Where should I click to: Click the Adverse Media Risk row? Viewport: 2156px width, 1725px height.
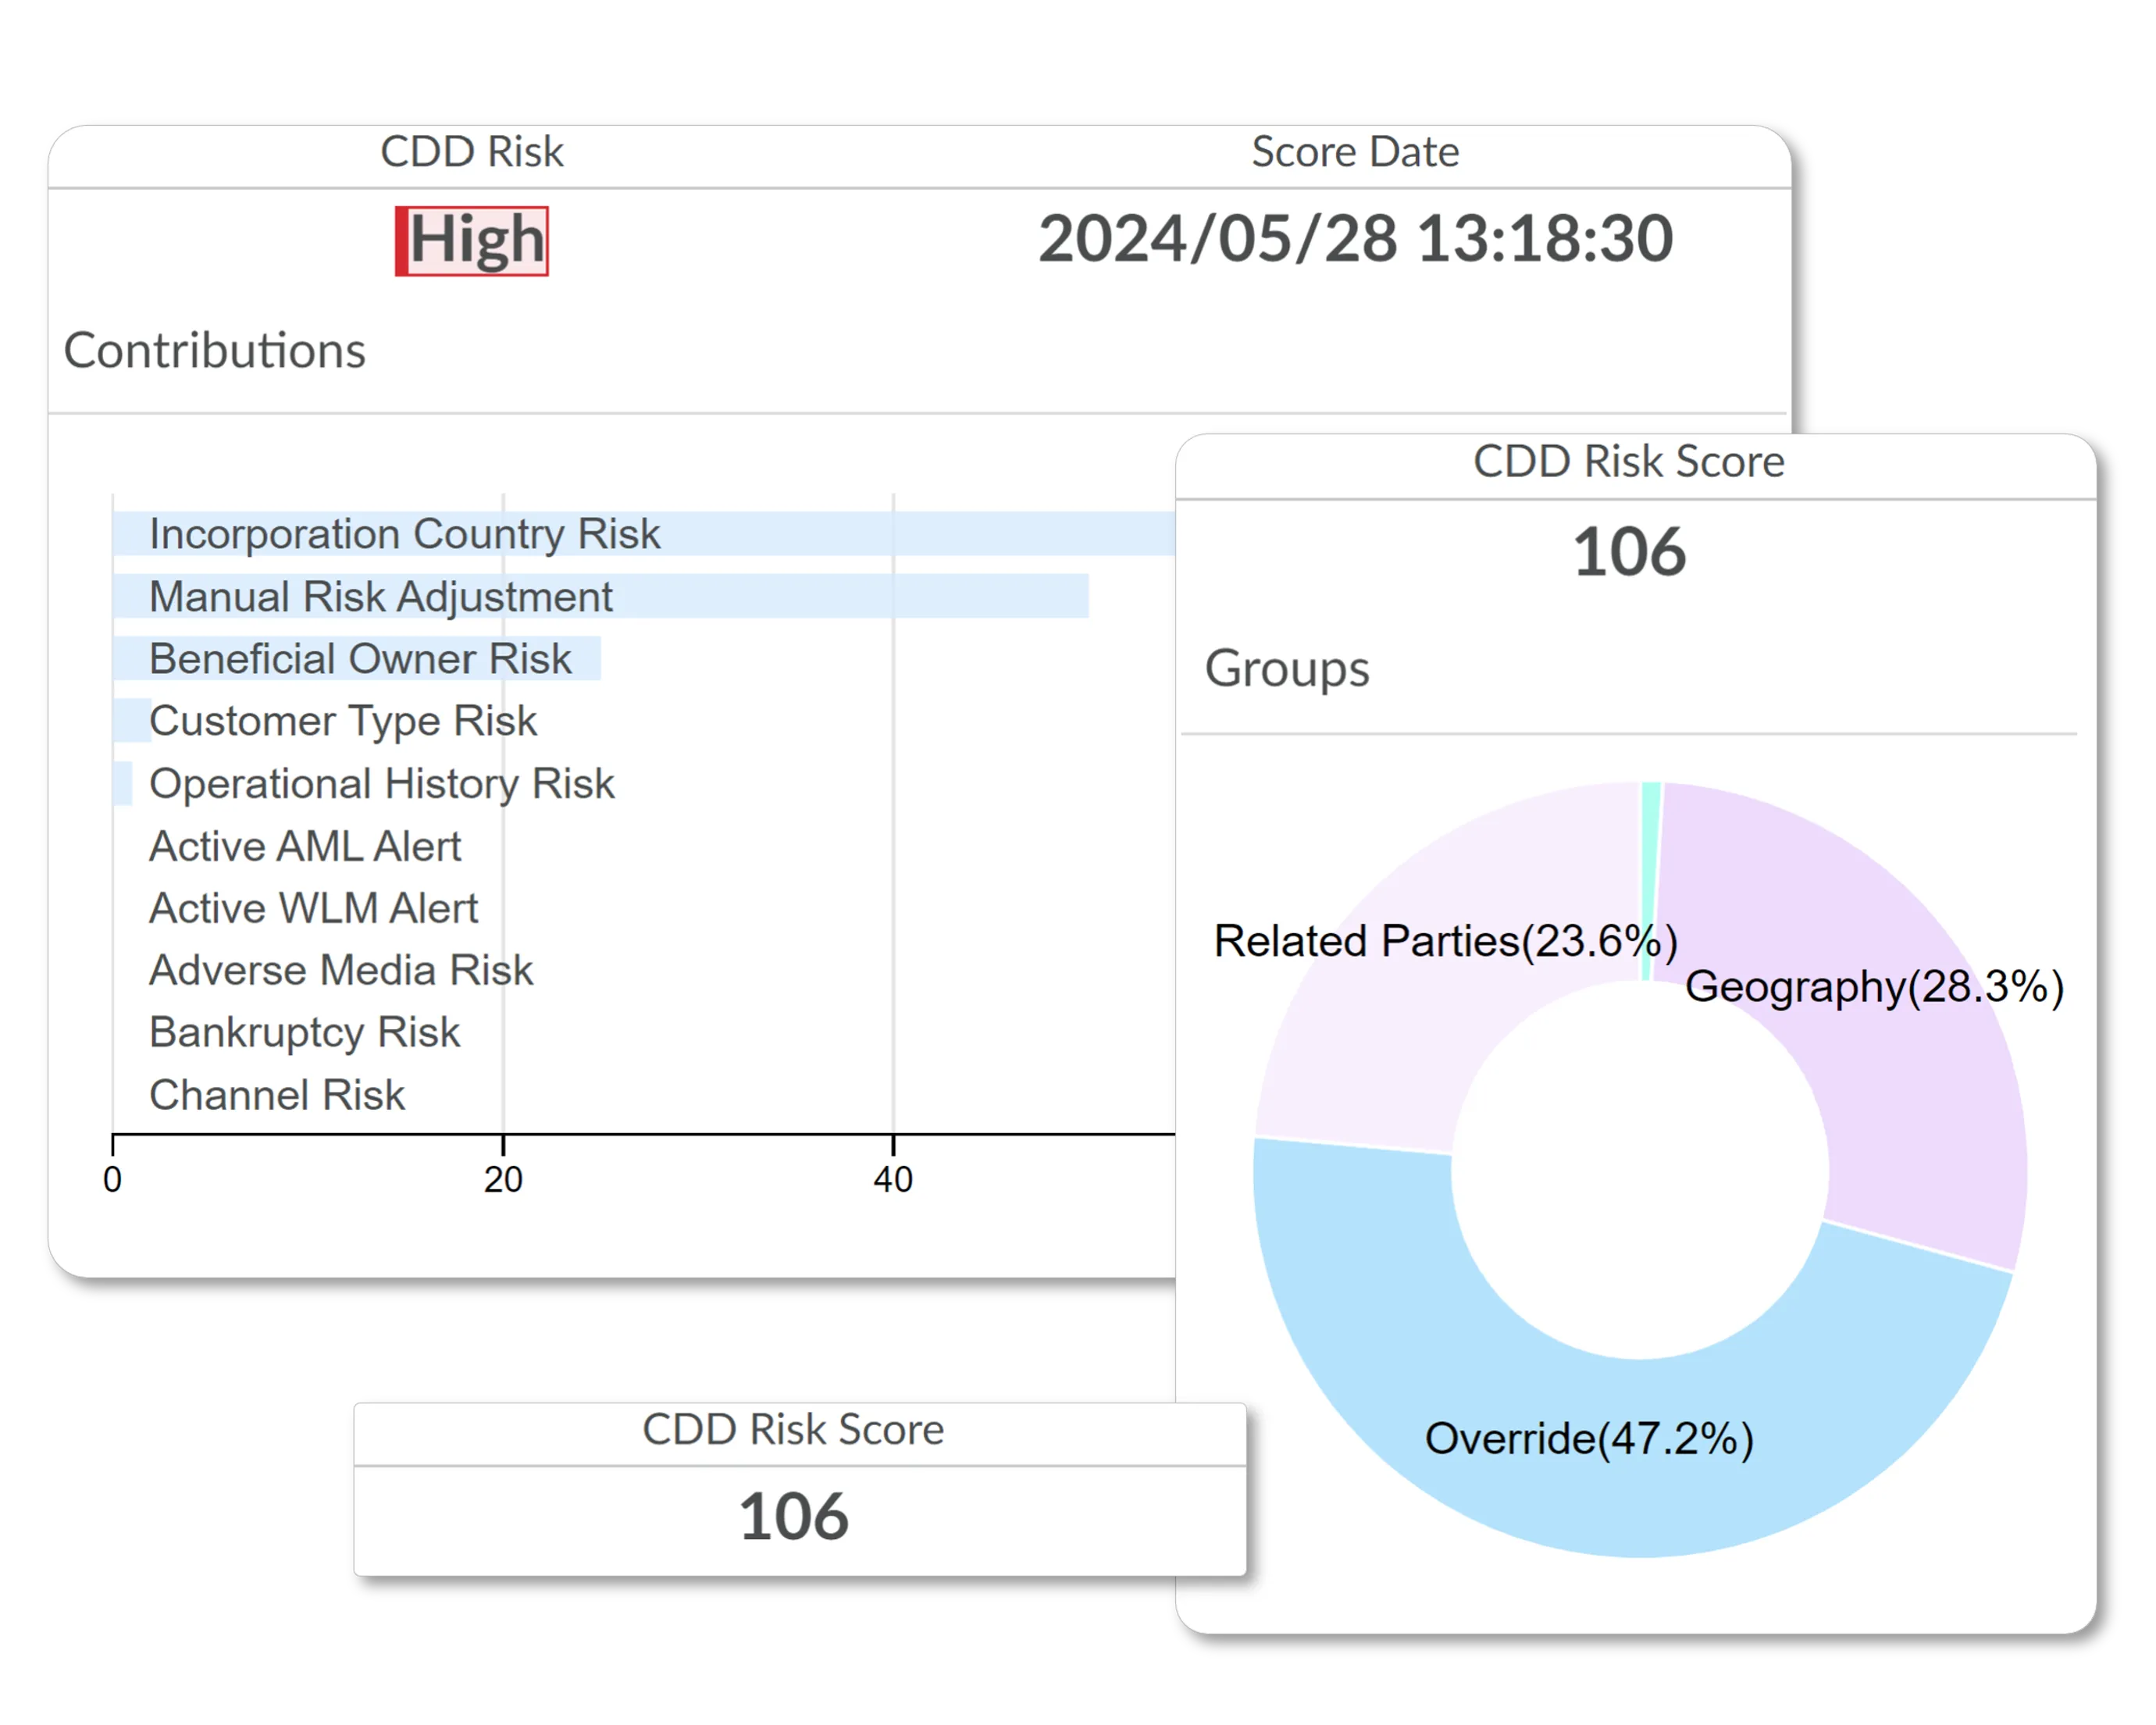tap(341, 970)
